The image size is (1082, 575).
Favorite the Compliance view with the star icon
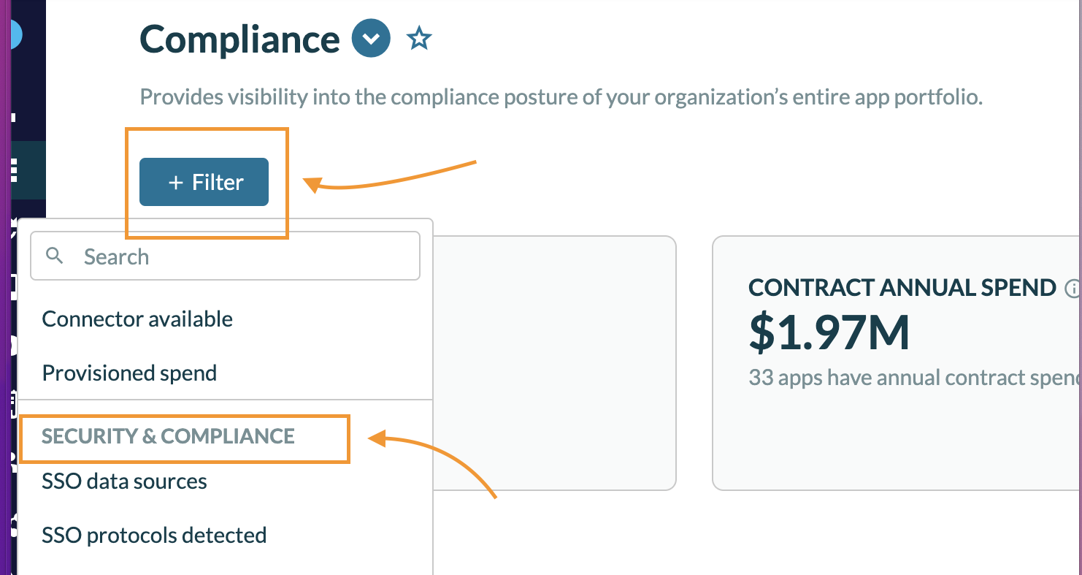coord(419,39)
